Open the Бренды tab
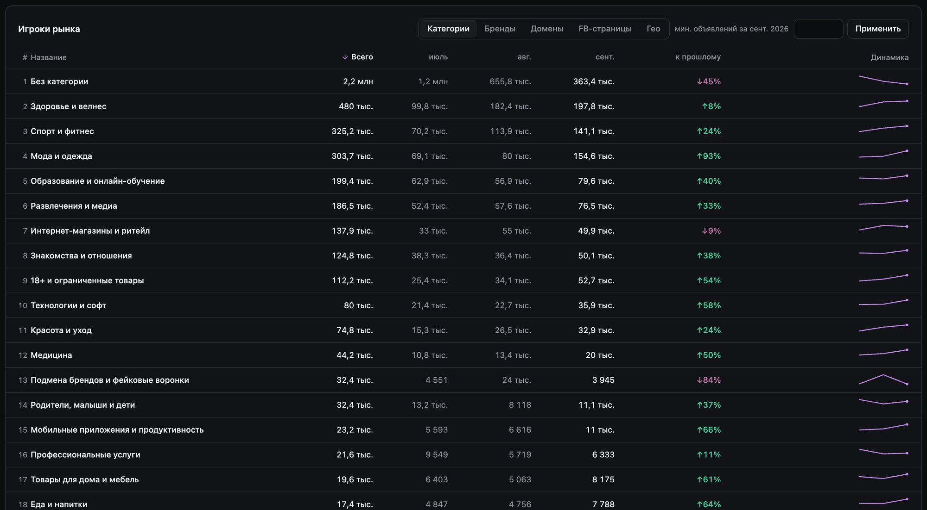Viewport: 927px width, 510px height. pos(500,29)
